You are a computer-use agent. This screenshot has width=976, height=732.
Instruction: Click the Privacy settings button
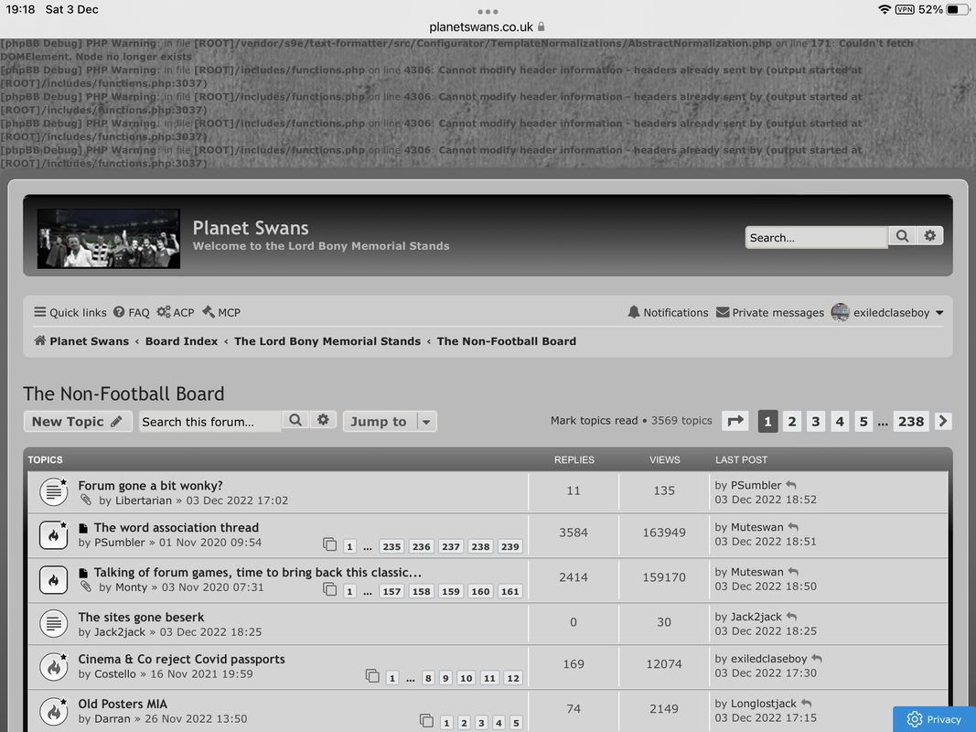[934, 719]
